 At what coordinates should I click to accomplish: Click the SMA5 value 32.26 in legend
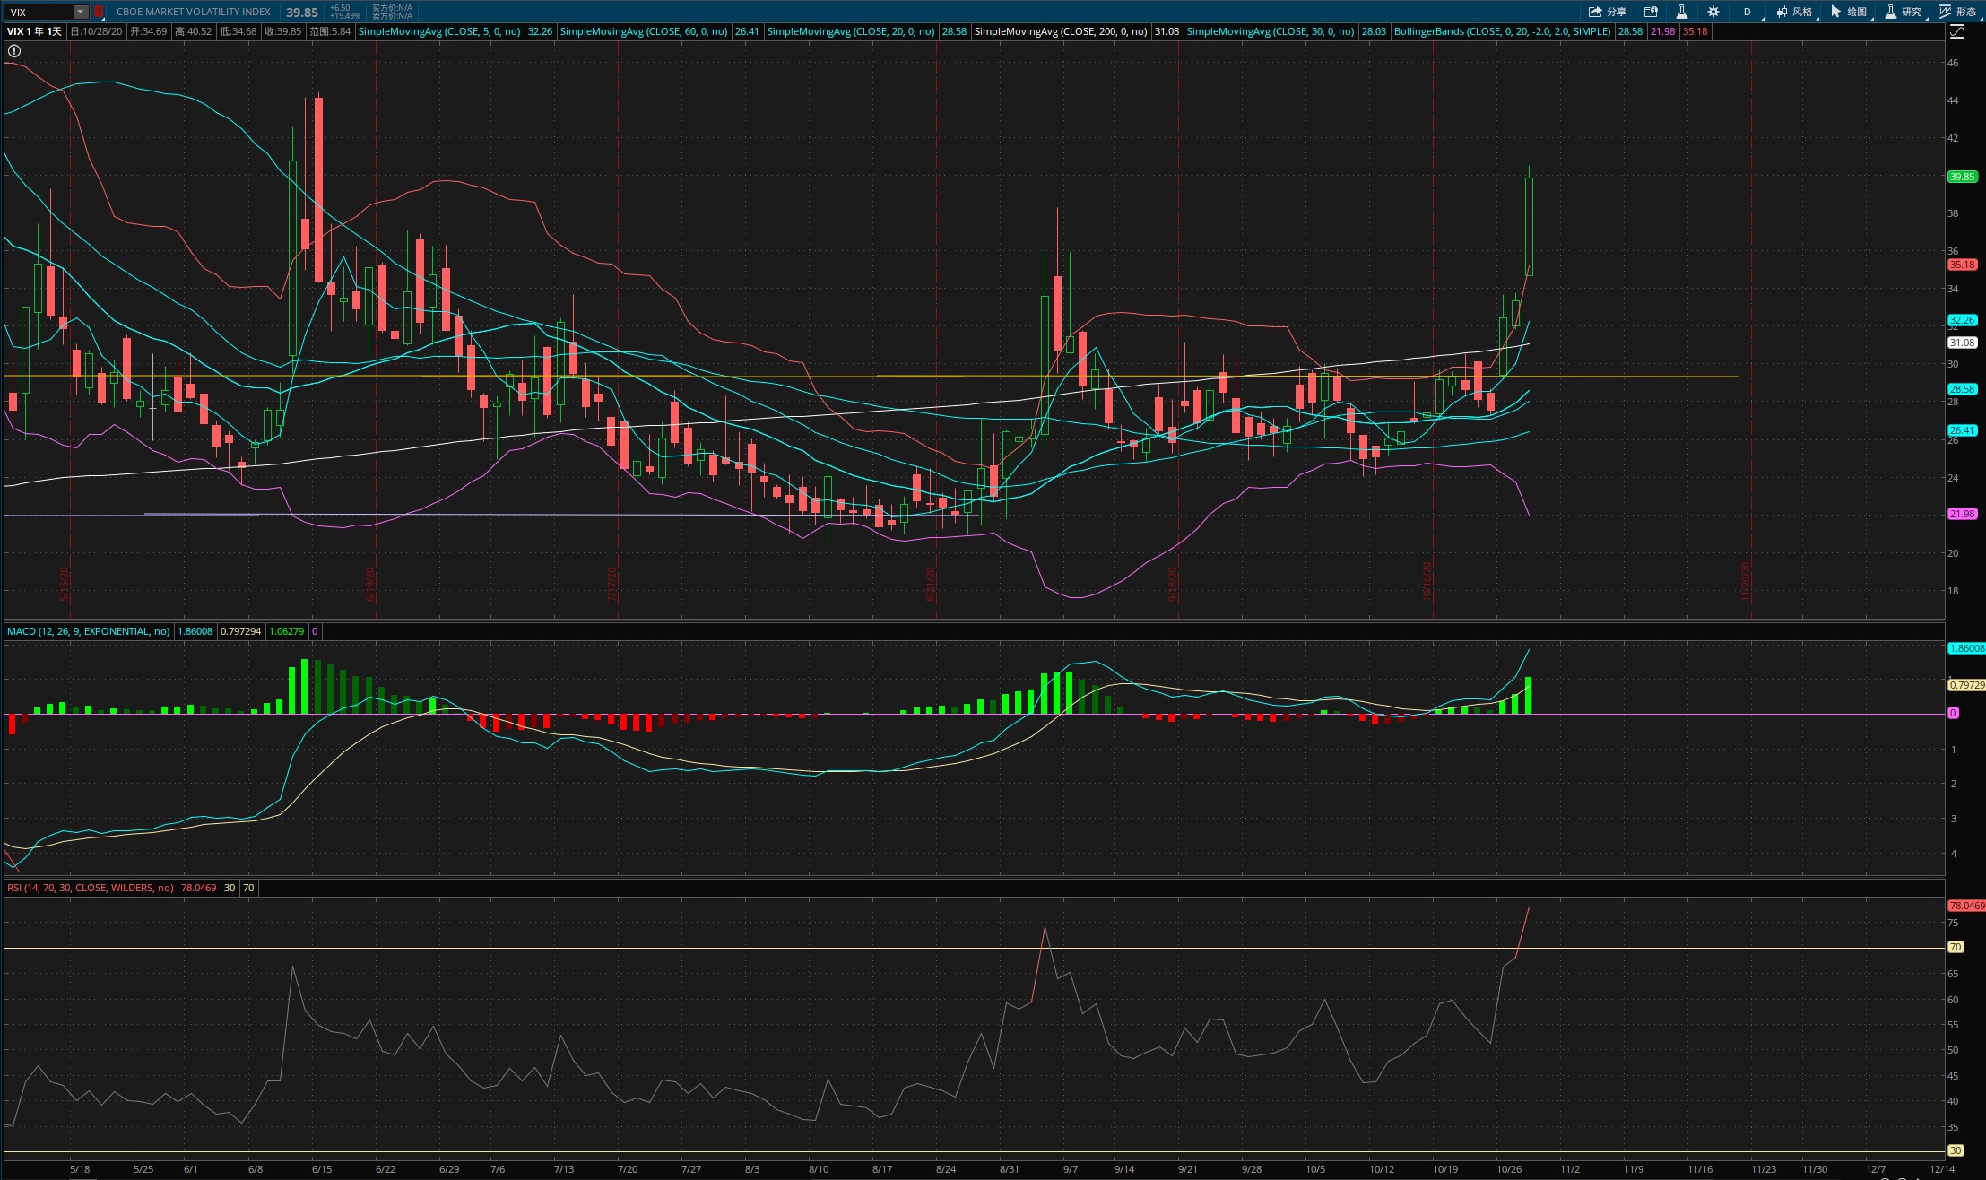540,31
